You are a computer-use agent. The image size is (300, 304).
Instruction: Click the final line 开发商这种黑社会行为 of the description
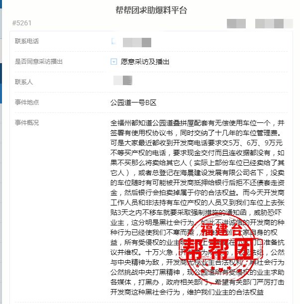pyautogui.click(x=187, y=292)
